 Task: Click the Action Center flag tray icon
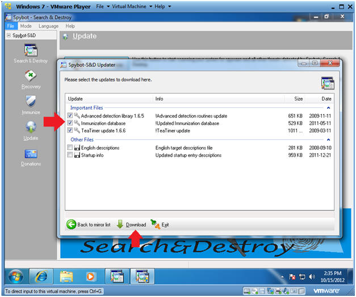pos(292,277)
